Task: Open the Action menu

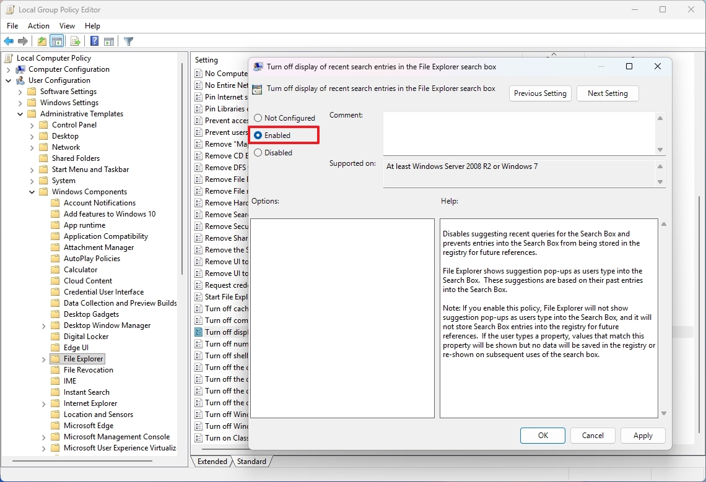Action: tap(38, 25)
